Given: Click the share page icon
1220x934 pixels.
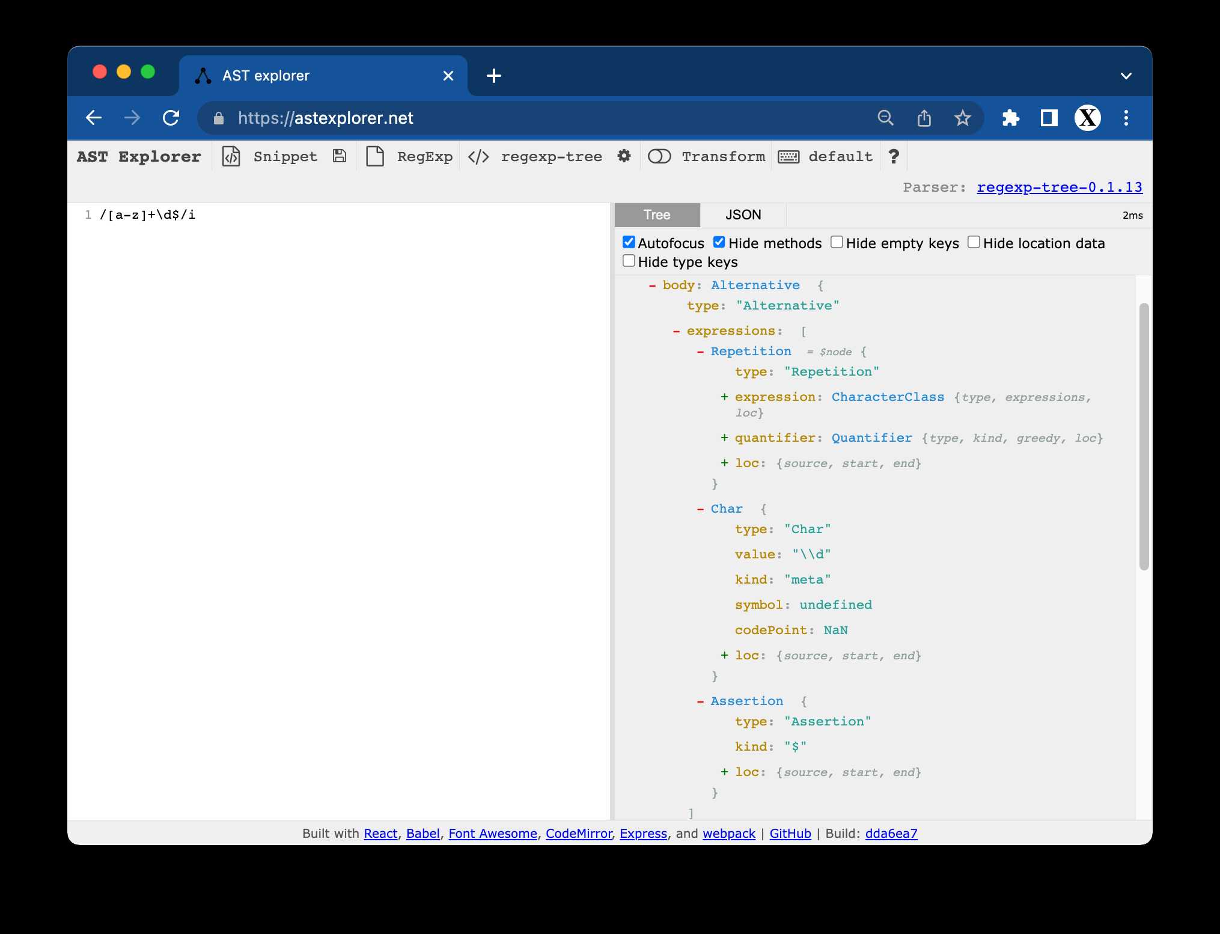Looking at the screenshot, I should [x=924, y=118].
